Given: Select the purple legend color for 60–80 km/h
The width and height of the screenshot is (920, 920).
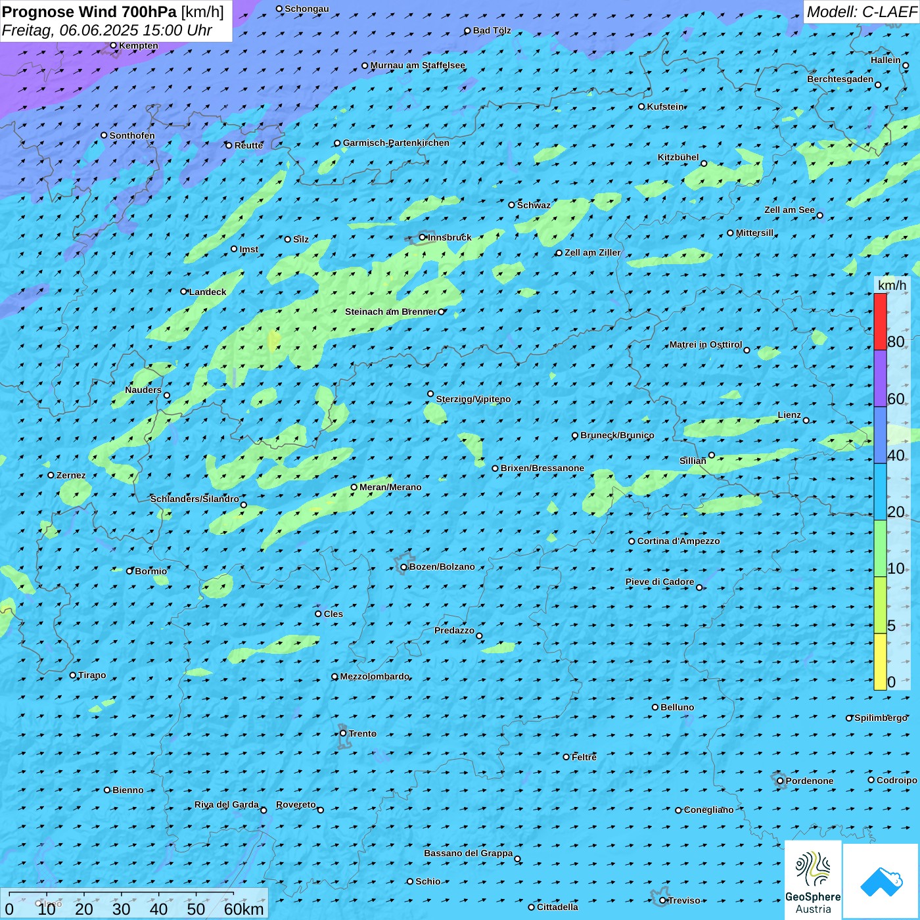Looking at the screenshot, I should [x=880, y=379].
